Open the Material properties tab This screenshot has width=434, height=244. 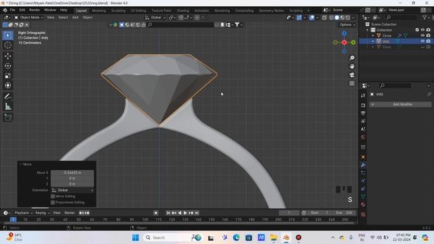coord(363,205)
